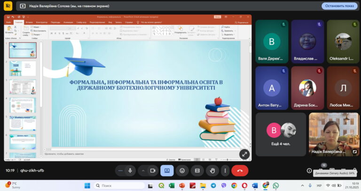The width and height of the screenshot is (361, 191).
Task: Open 'Конструктор' ribbon tab in PowerPoint
Action: point(41,22)
